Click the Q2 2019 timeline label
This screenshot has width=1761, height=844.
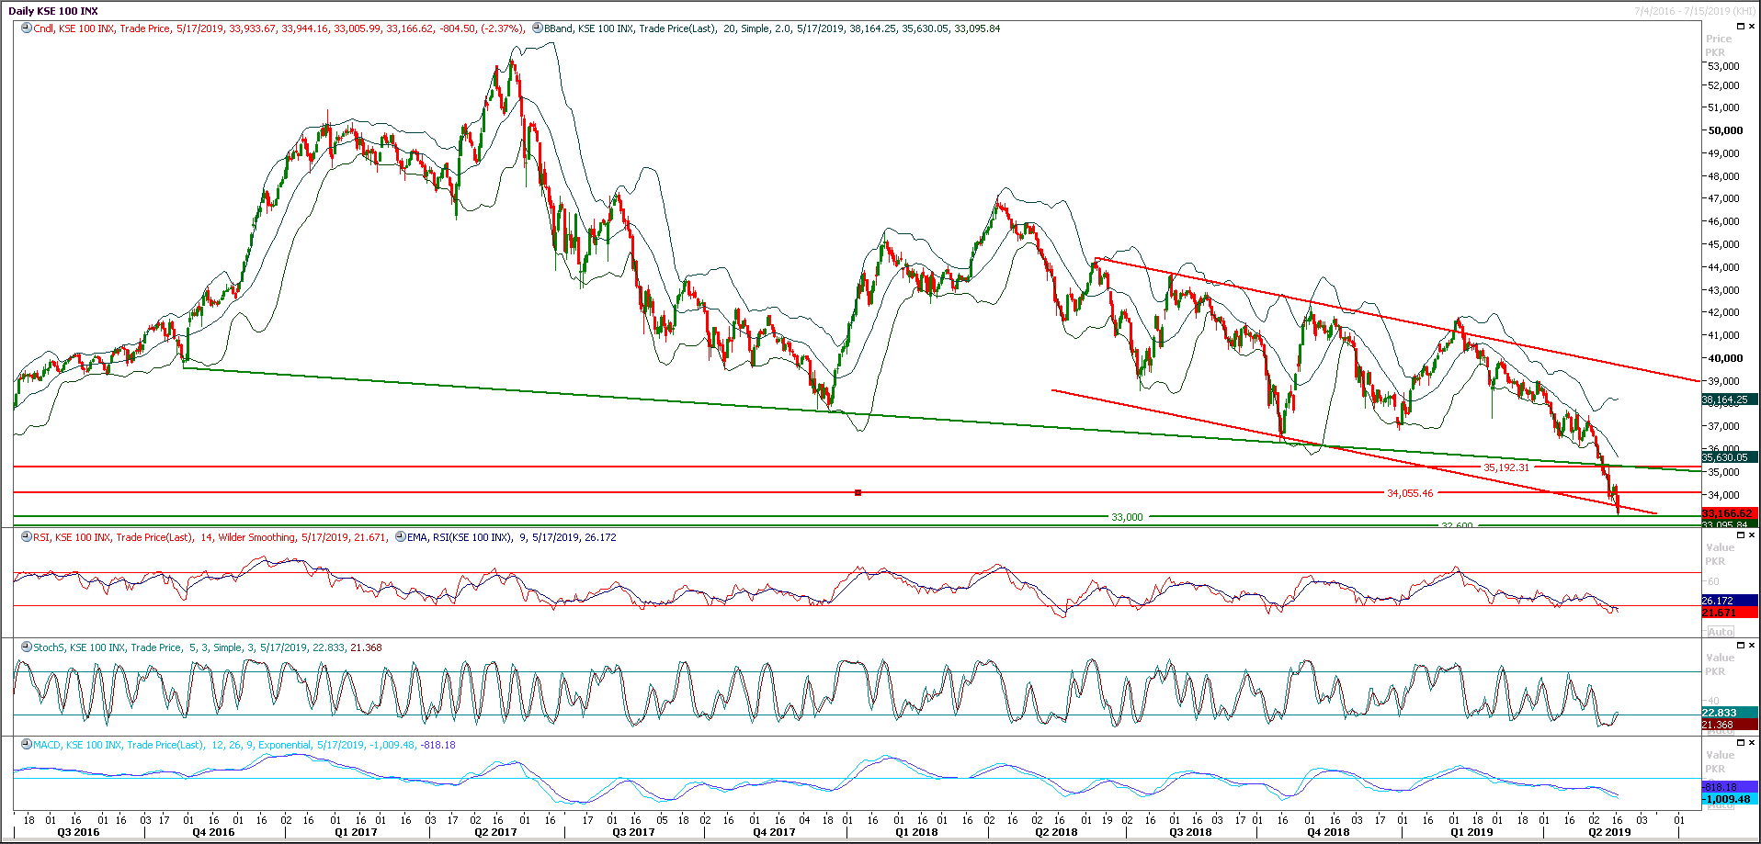coord(1609,831)
